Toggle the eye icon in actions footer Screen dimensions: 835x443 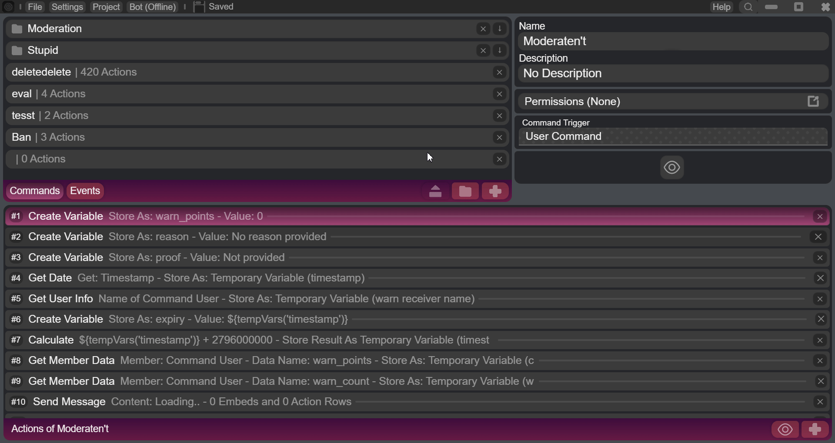coord(785,430)
